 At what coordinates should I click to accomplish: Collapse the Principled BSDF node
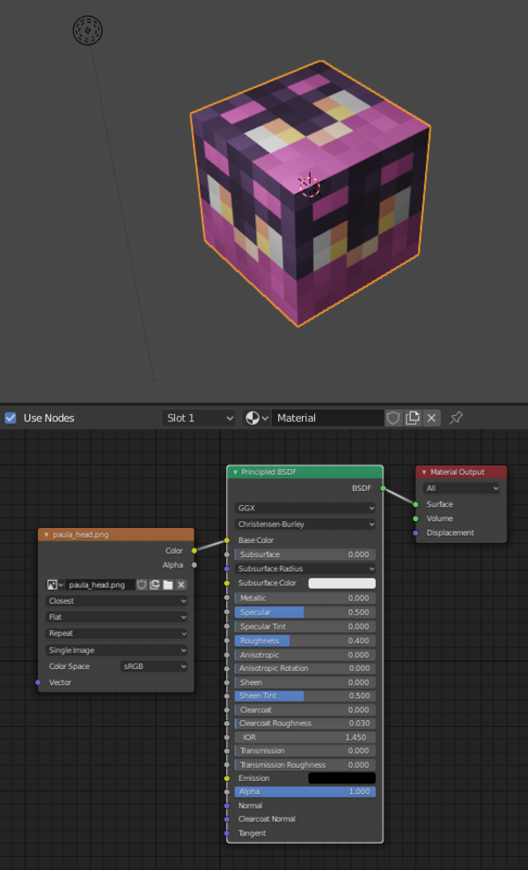tap(236, 472)
